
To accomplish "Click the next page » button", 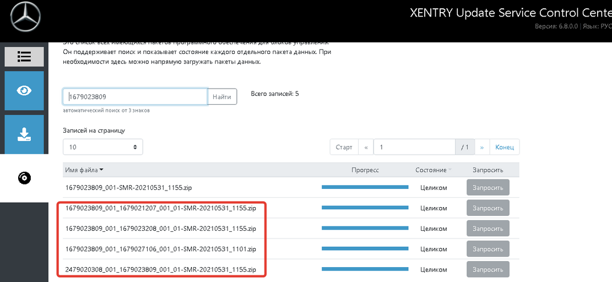I will tap(482, 147).
